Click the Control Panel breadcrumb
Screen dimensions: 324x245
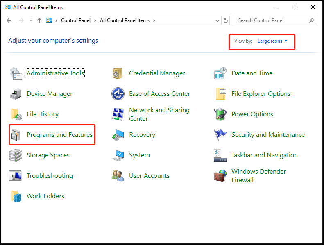76,20
